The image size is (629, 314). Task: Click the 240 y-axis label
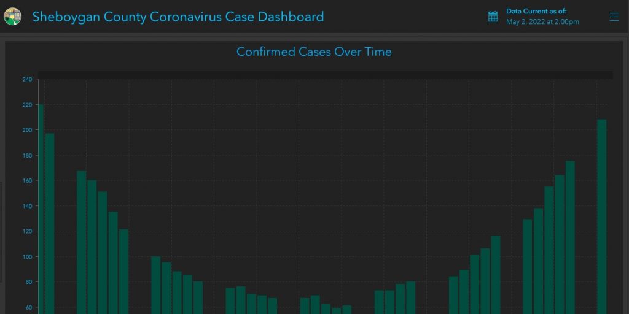pyautogui.click(x=27, y=79)
